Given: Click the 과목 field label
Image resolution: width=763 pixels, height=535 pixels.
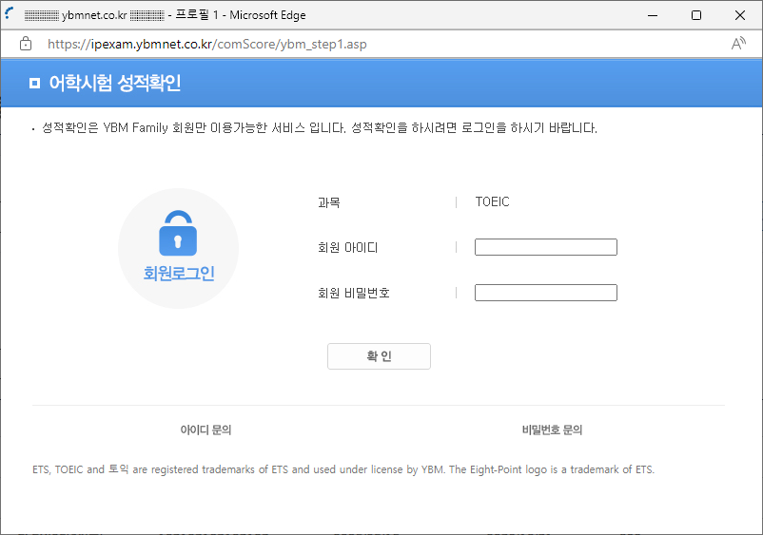Looking at the screenshot, I should pos(329,202).
